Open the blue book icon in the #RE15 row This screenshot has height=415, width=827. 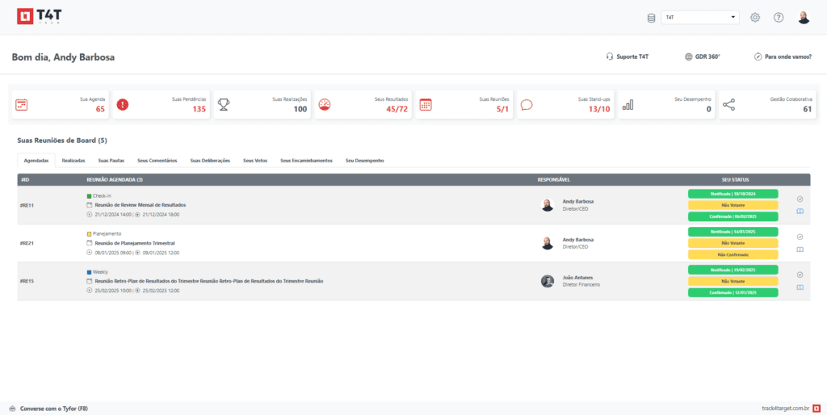click(x=800, y=287)
